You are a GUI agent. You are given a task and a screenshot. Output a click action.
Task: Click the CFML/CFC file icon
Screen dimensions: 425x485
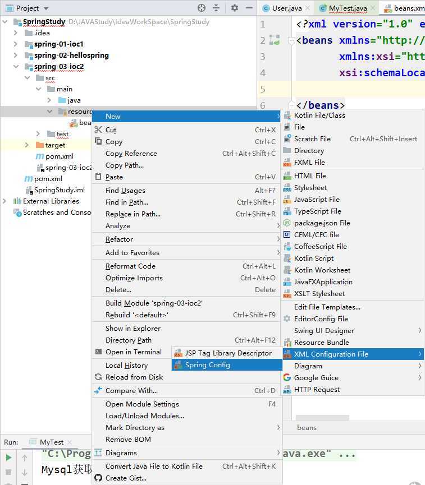tap(287, 234)
